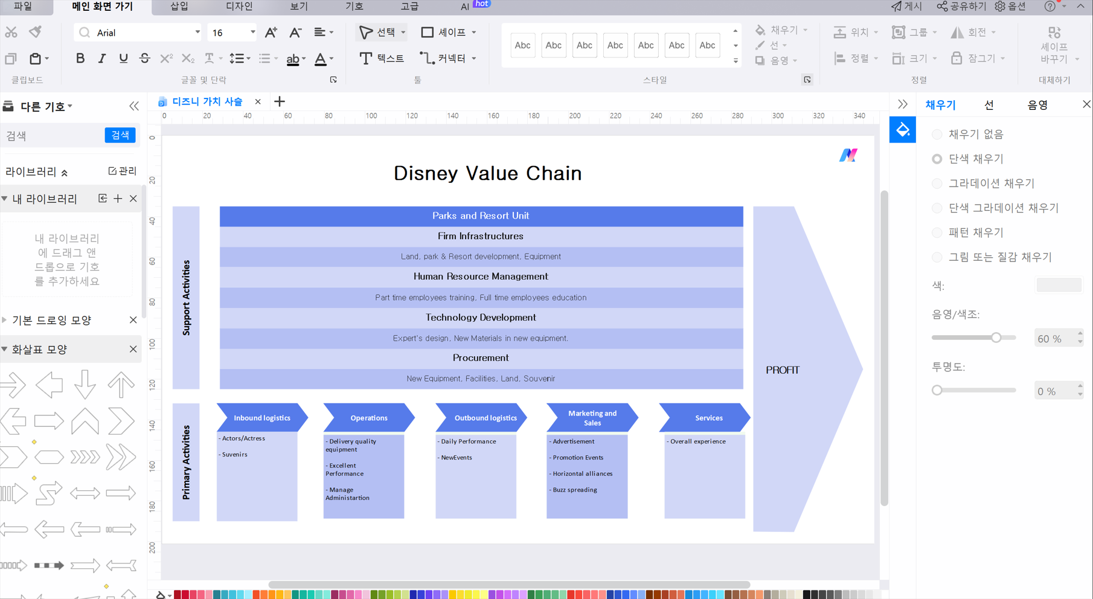1093x599 pixels.
Task: Click the 게시 publish button
Action: 907,7
